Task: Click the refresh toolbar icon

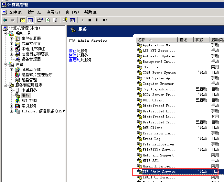Action: tap(48, 20)
